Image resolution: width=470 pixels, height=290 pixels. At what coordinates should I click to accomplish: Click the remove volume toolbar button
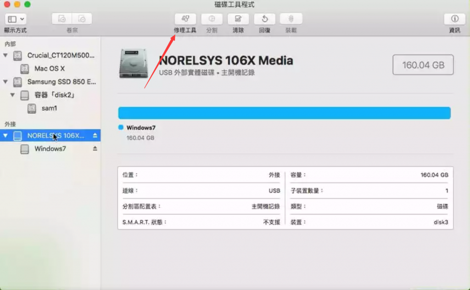[82, 19]
